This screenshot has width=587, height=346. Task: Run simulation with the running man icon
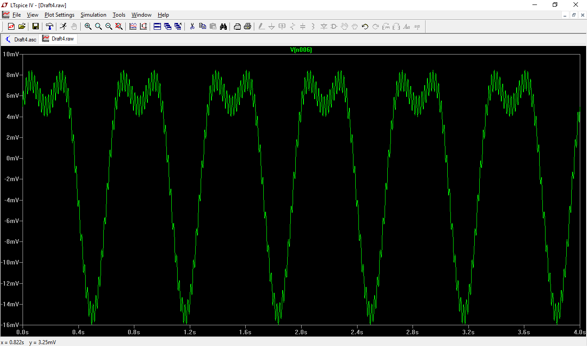click(x=63, y=27)
